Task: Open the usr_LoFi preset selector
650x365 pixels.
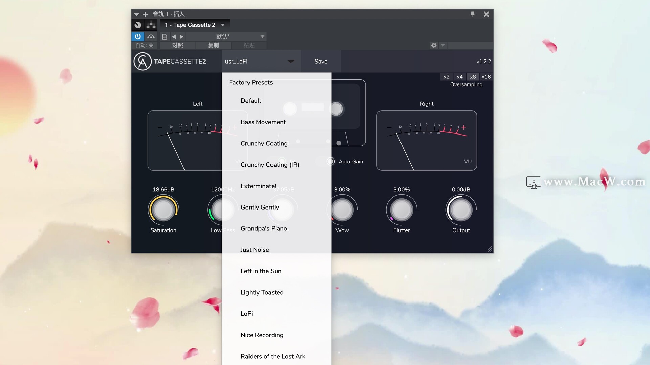Action: tap(261, 61)
